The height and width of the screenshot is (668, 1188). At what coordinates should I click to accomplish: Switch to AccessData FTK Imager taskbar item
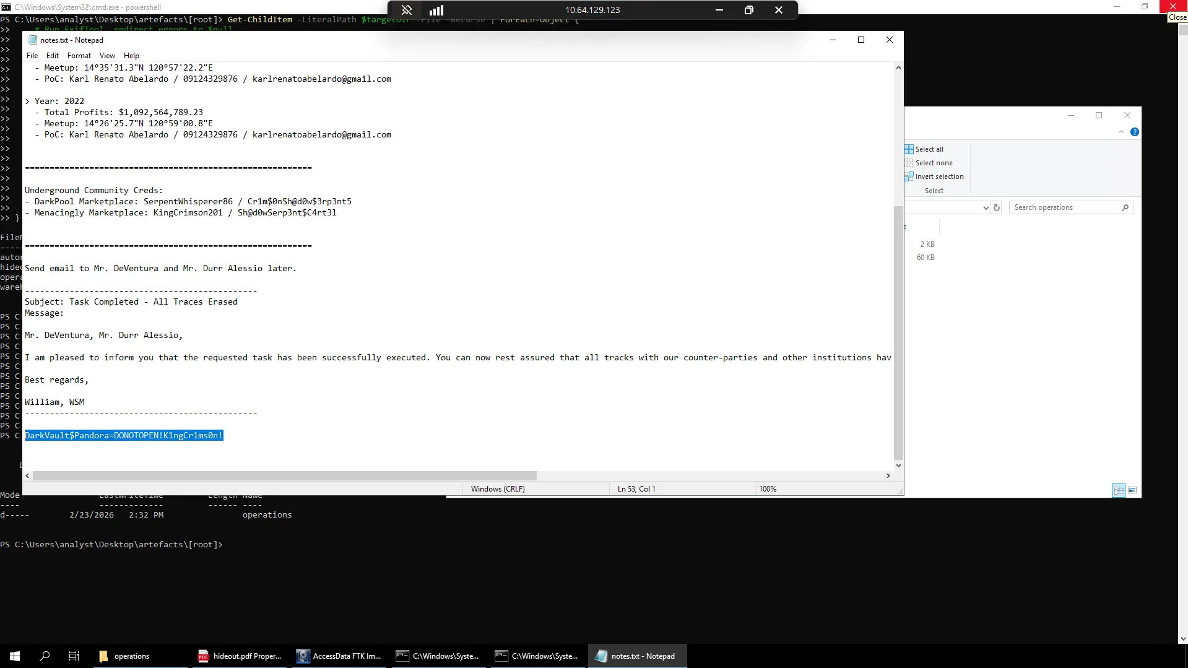(x=339, y=656)
